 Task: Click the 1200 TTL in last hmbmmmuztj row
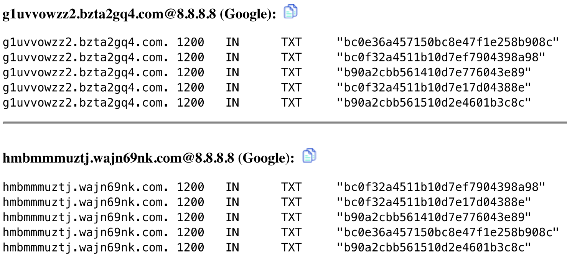pyautogui.click(x=190, y=248)
